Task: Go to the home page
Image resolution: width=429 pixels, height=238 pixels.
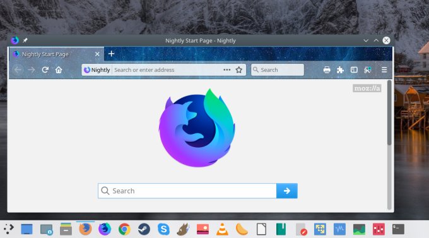Action: [59, 70]
